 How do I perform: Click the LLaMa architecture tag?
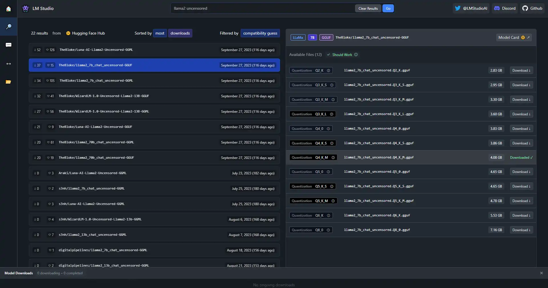click(298, 37)
